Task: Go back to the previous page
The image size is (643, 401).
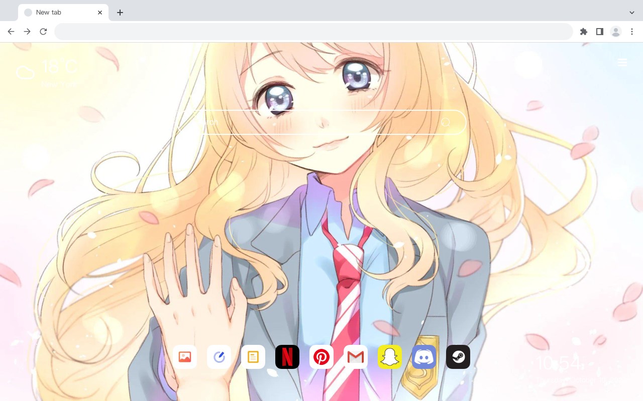Action: (11, 32)
